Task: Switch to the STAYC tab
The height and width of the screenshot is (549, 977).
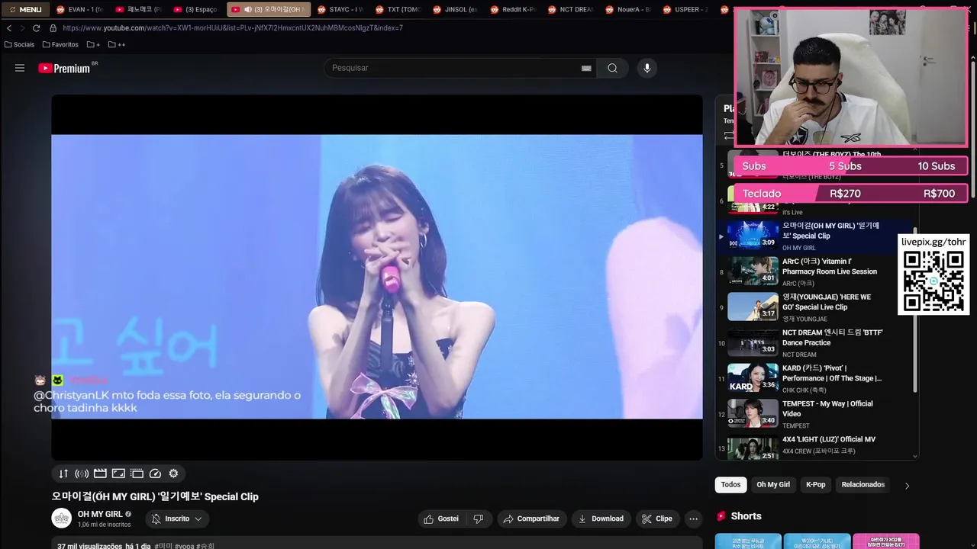Action: (x=340, y=9)
